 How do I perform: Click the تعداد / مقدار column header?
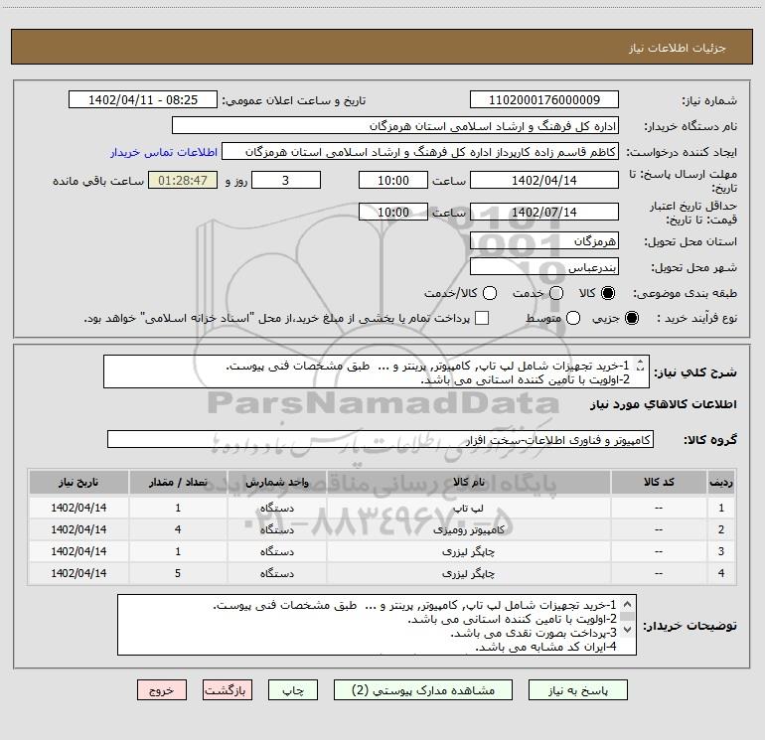[178, 482]
